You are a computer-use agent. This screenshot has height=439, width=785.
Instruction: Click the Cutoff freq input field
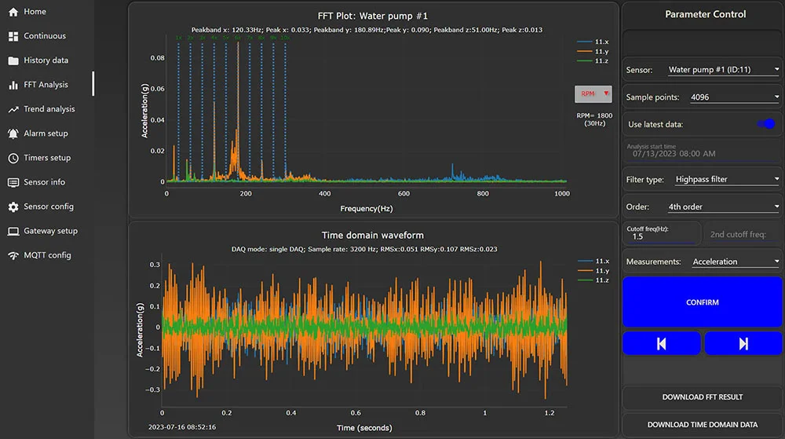(659, 236)
